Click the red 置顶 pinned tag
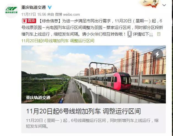Screen dimensions: 173x136 tap(29, 21)
